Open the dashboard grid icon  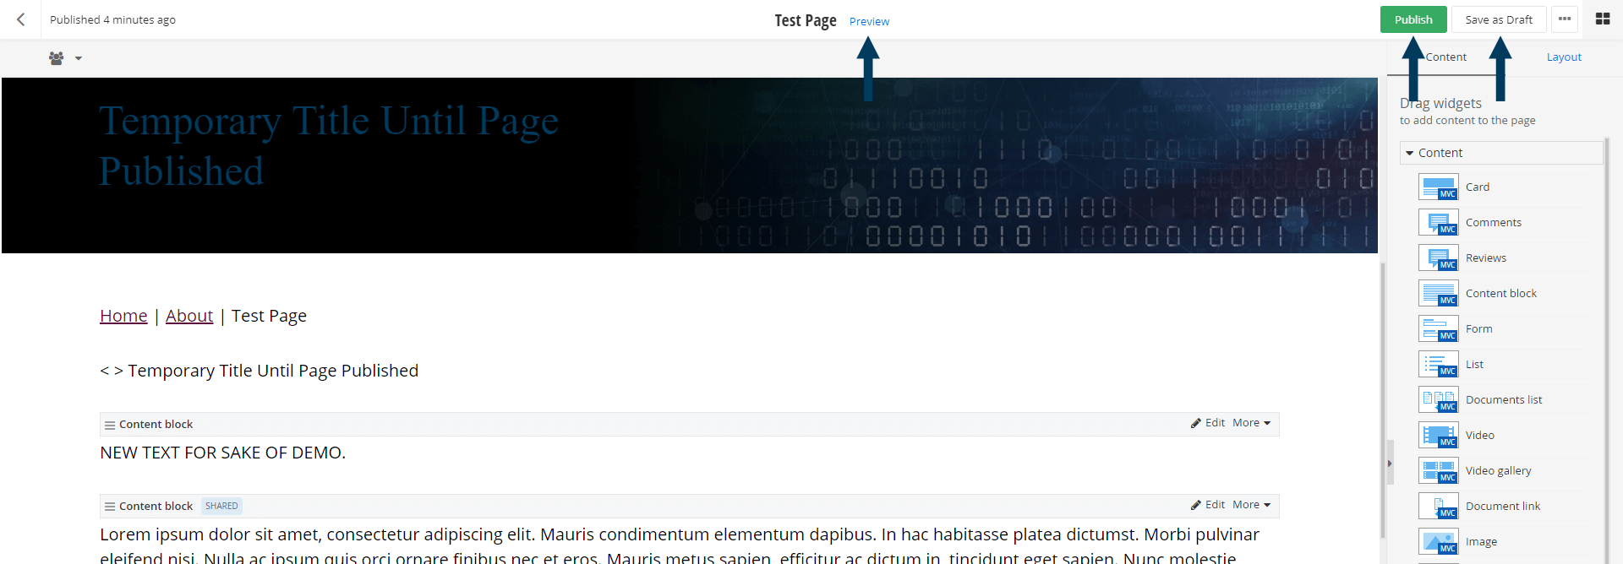[x=1603, y=19]
